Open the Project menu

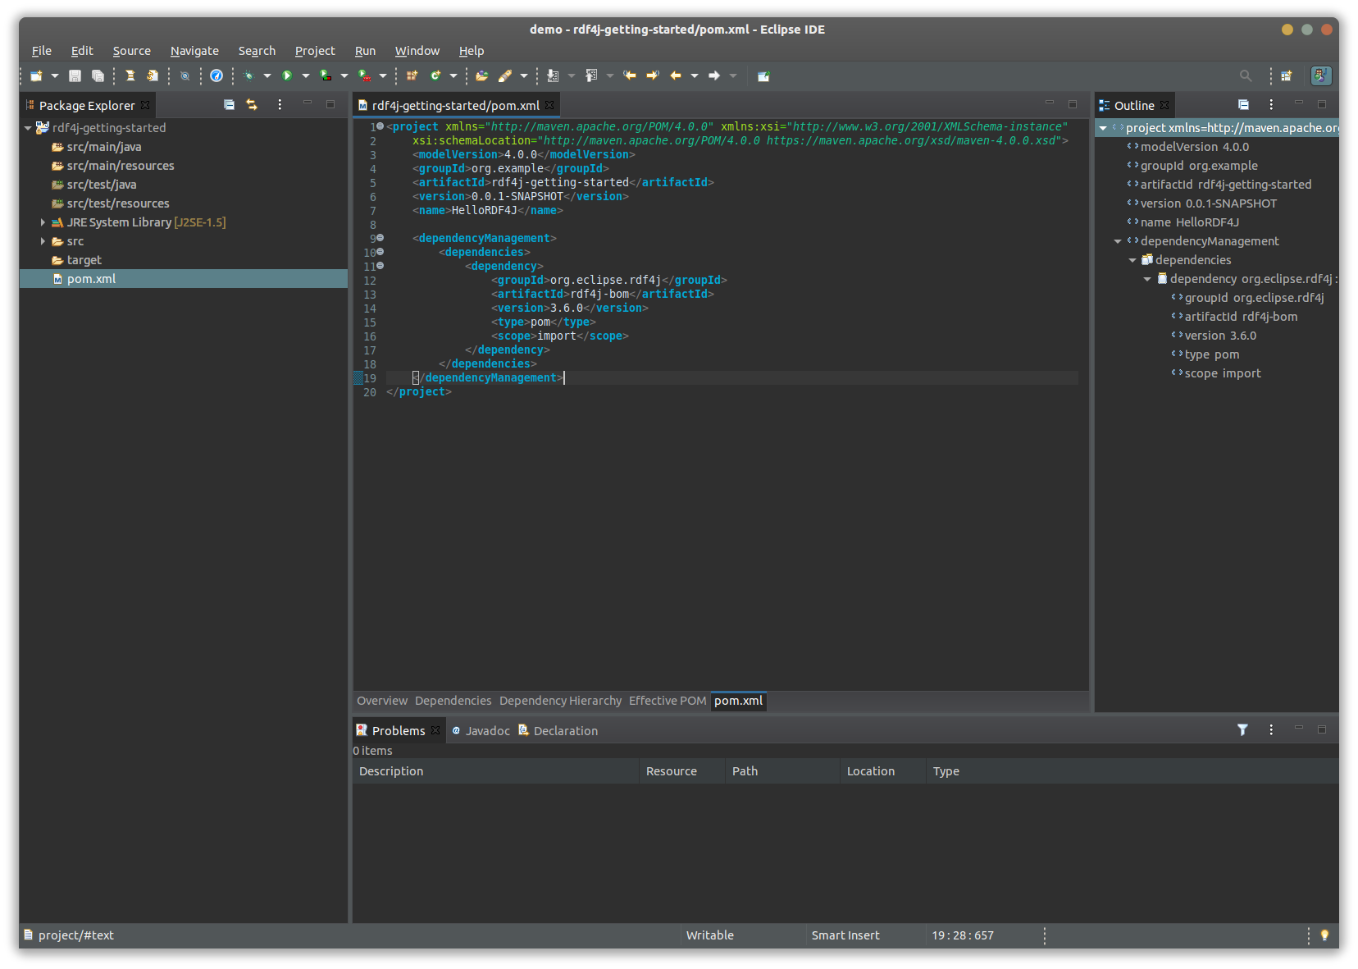[x=315, y=51]
